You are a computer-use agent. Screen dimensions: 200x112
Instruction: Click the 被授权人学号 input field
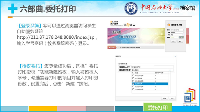143,67
